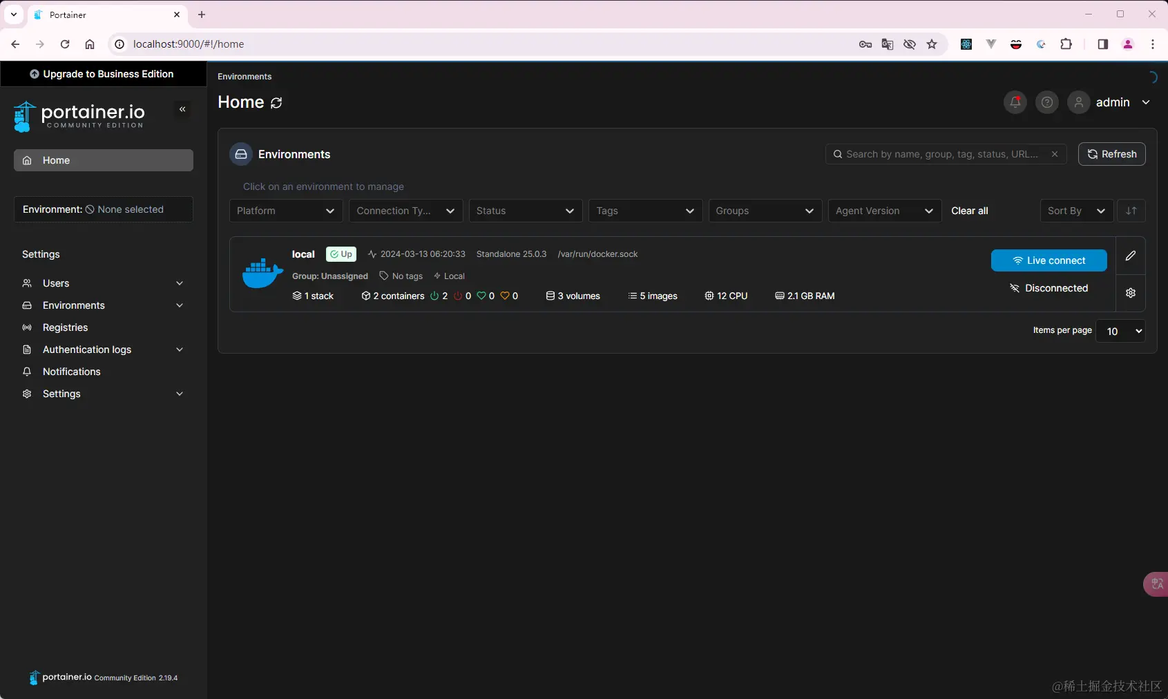Click the Refresh button
The height and width of the screenshot is (699, 1168).
[1111, 154]
